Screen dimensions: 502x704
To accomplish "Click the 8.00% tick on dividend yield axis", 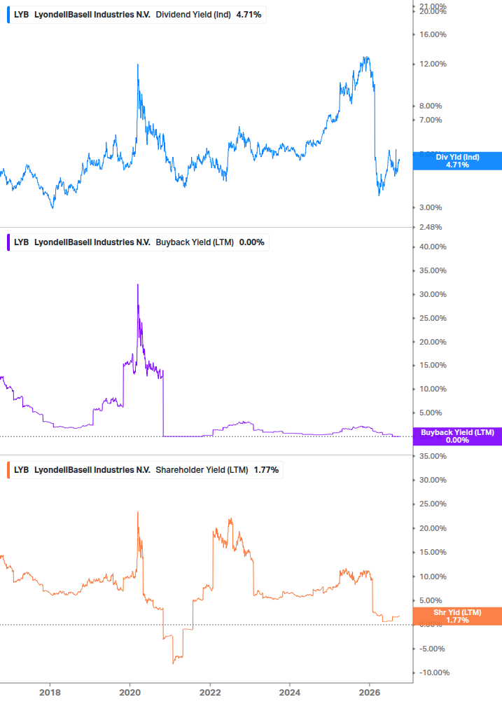I will 431,106.
